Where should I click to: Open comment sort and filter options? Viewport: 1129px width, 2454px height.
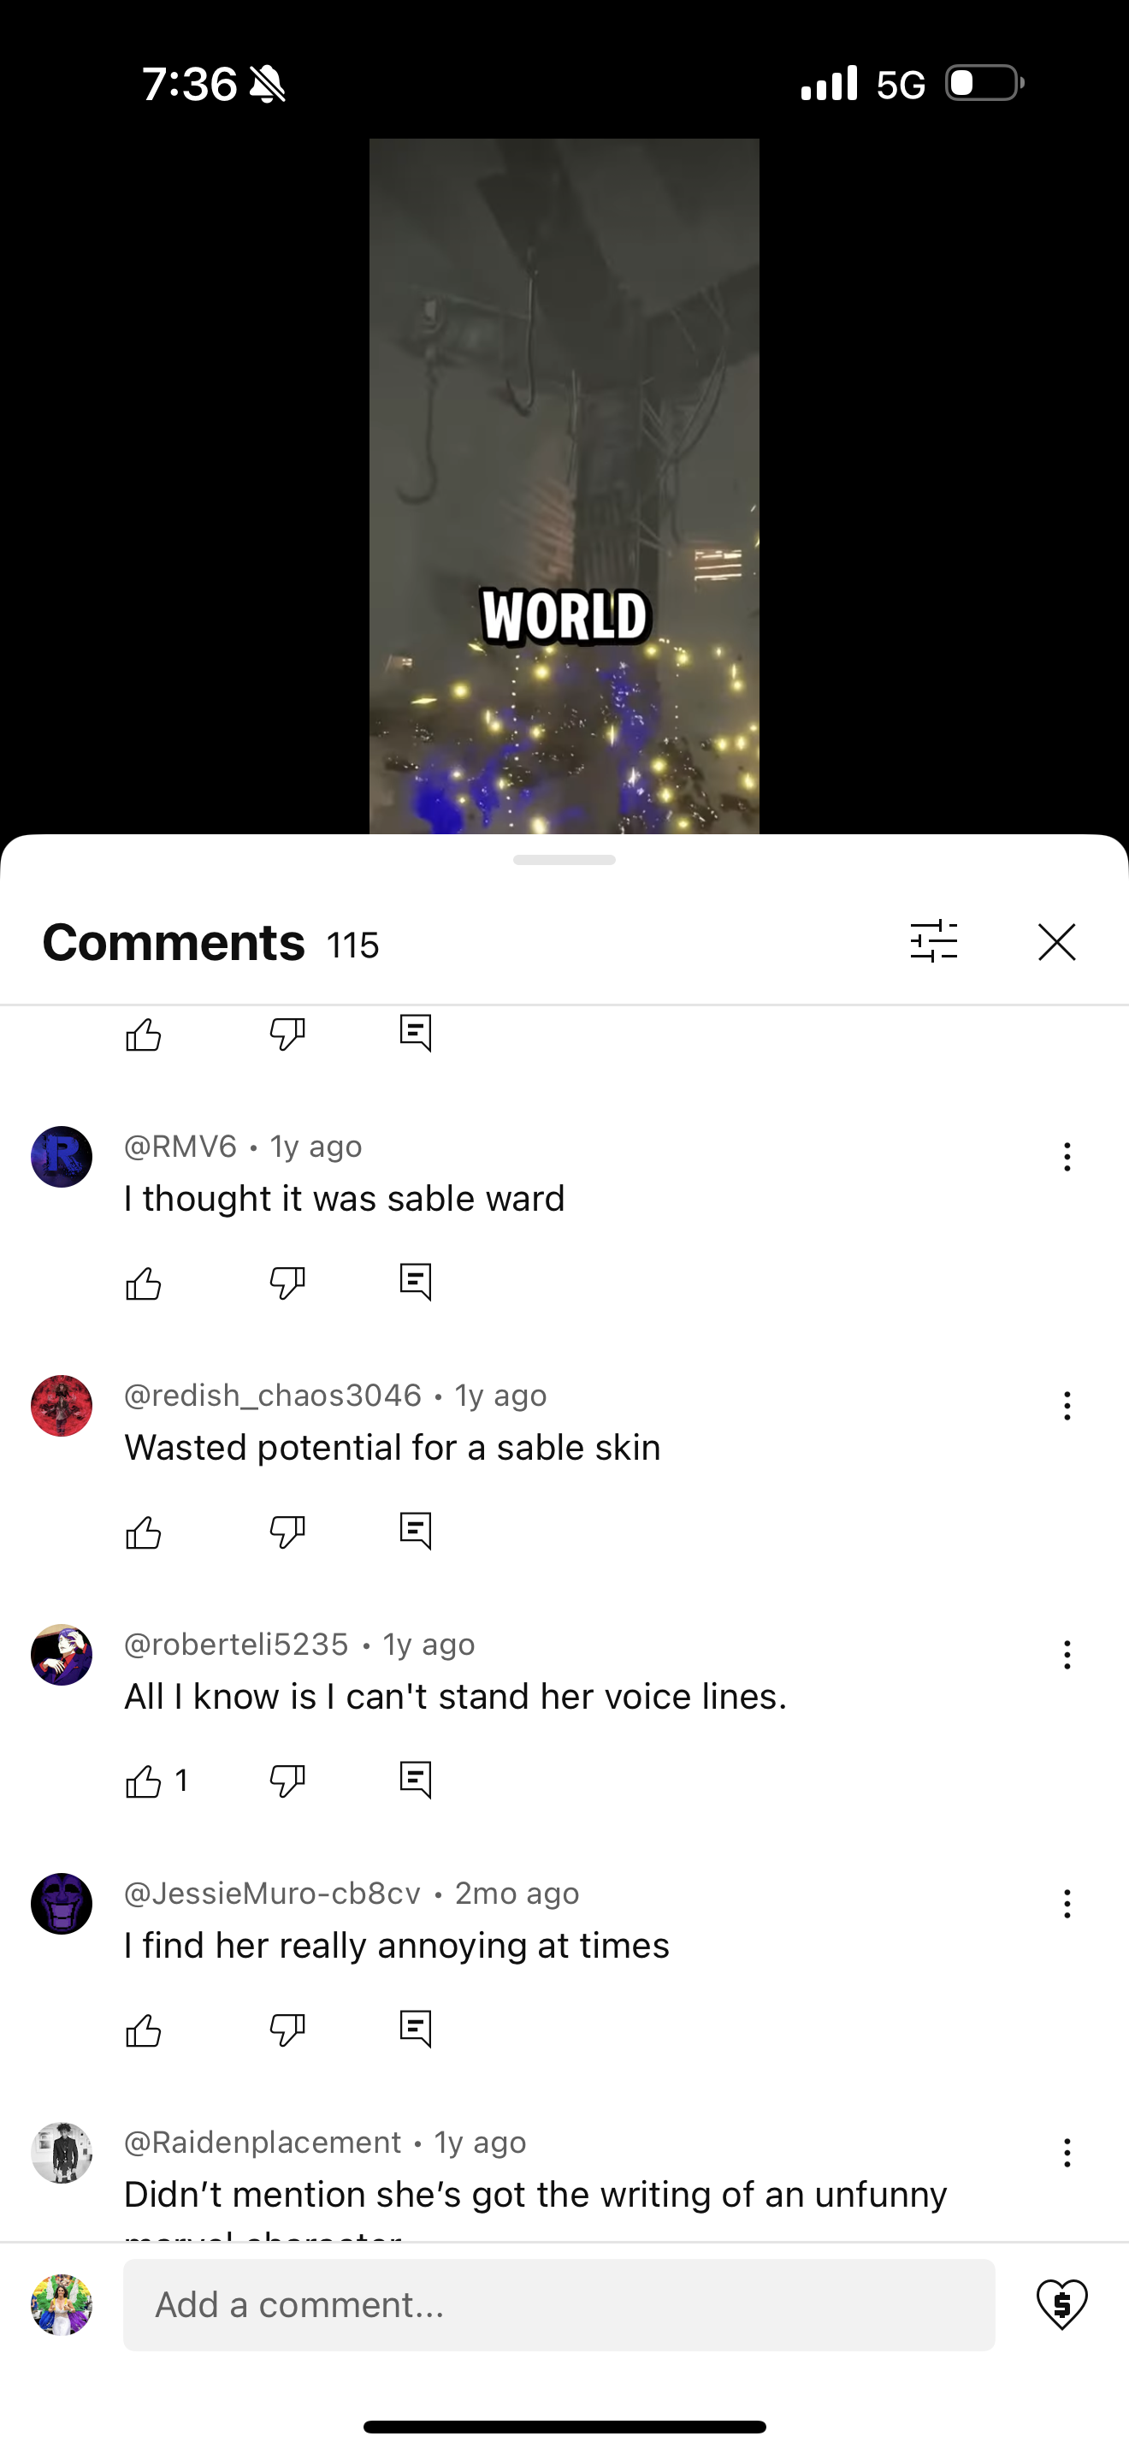(x=934, y=941)
